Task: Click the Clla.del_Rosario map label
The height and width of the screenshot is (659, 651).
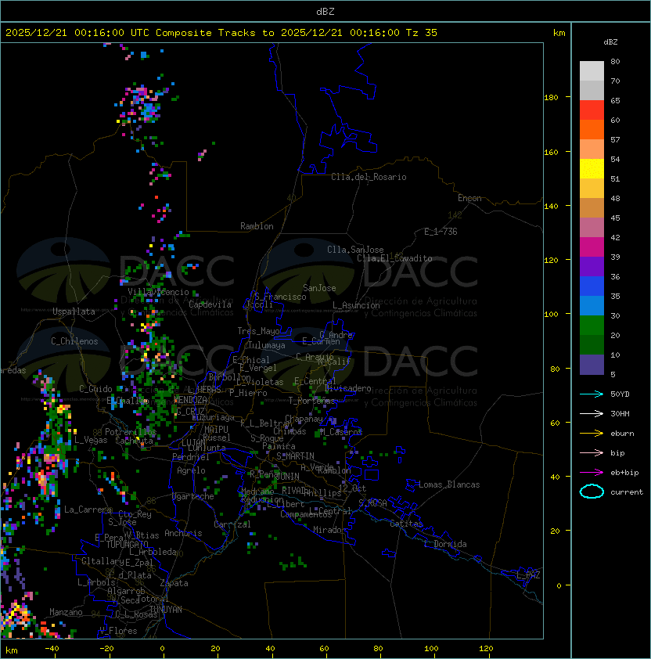Action: tap(369, 177)
